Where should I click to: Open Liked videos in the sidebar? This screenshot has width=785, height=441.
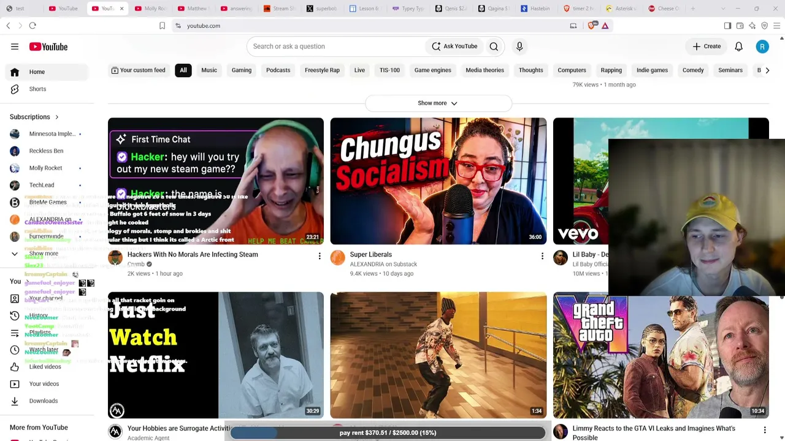click(48, 367)
